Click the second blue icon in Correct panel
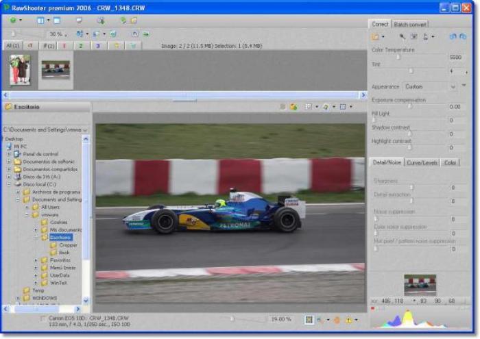The image size is (480, 339). click(x=463, y=36)
